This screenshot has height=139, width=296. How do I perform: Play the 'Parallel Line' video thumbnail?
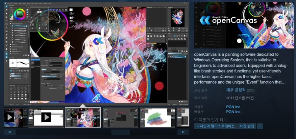coord(46,117)
